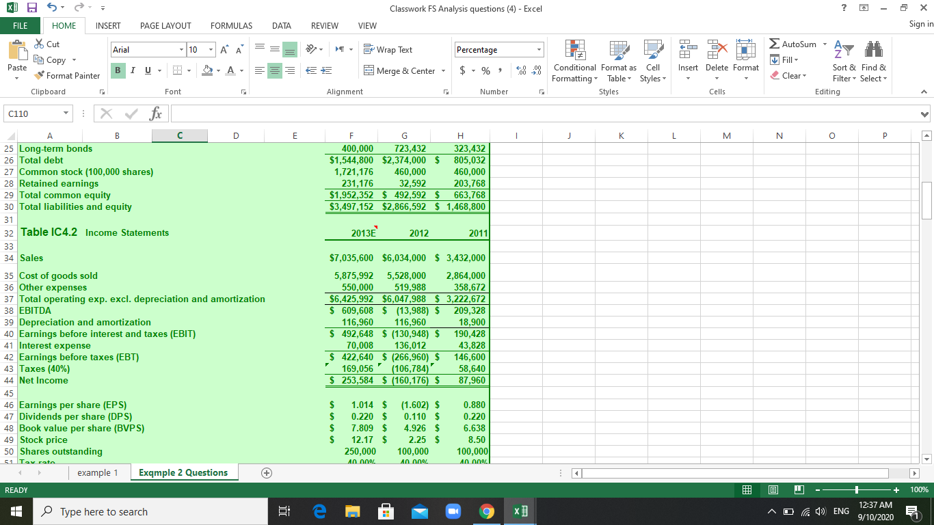Viewport: 934px width, 525px height.
Task: Select the Format Painter brush
Action: [66, 75]
